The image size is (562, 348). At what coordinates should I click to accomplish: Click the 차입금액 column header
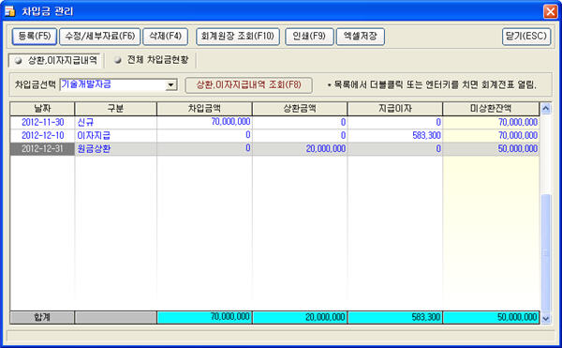[204, 109]
